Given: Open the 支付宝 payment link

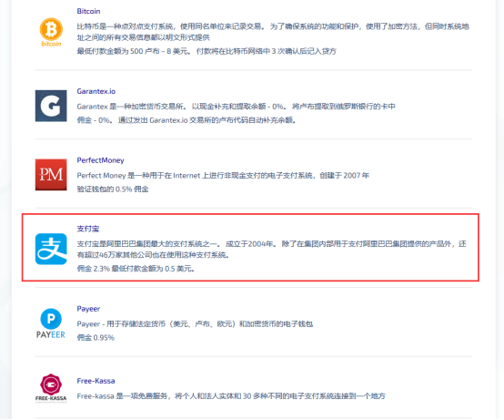Looking at the screenshot, I should click(87, 229).
